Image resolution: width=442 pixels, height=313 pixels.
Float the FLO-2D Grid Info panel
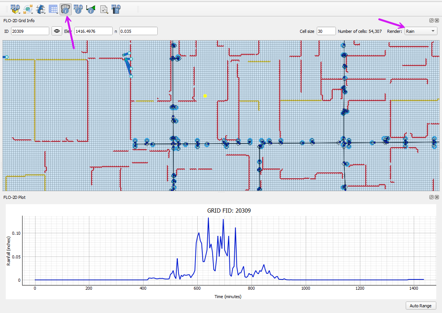[x=431, y=21]
